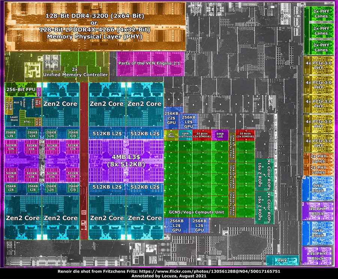Click the 'Zen2 Core' label beside the FPU block
The height and width of the screenshot is (279, 338).
(60, 104)
